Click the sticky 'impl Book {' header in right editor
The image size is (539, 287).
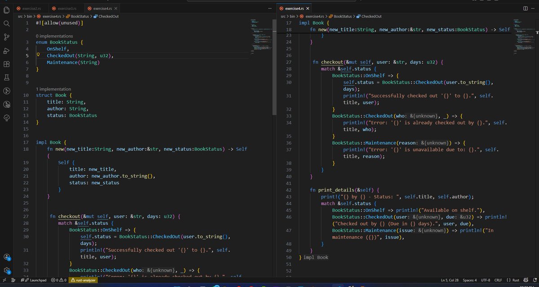(314, 22)
